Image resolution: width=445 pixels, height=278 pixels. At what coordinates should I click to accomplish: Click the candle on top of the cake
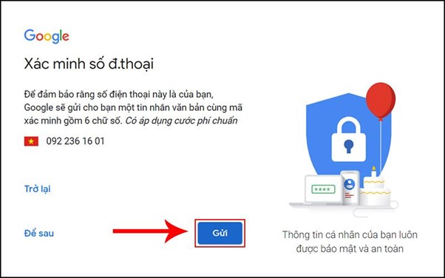pyautogui.click(x=374, y=172)
